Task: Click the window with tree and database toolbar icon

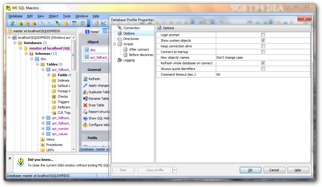Action: click(x=83, y=23)
